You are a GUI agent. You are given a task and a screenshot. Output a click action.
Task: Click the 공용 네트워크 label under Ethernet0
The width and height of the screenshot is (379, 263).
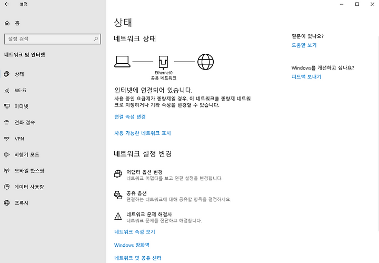164,78
